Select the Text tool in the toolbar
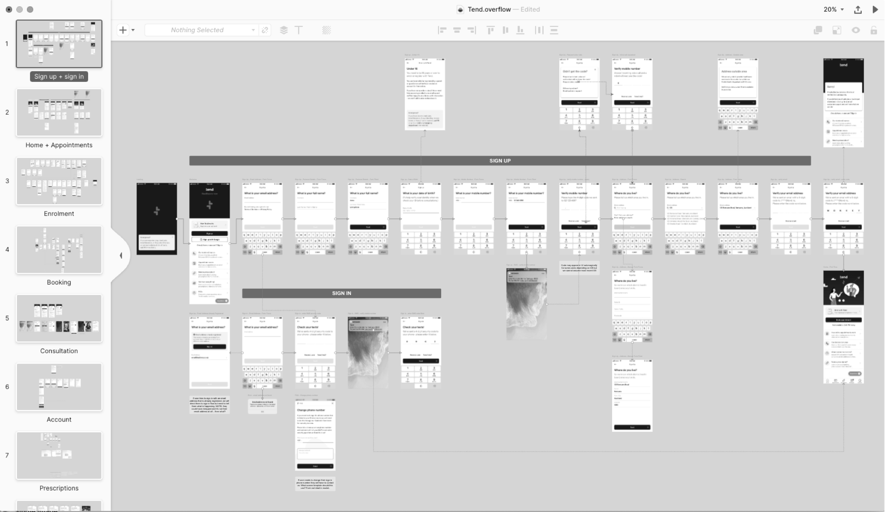The width and height of the screenshot is (885, 512). [x=299, y=30]
